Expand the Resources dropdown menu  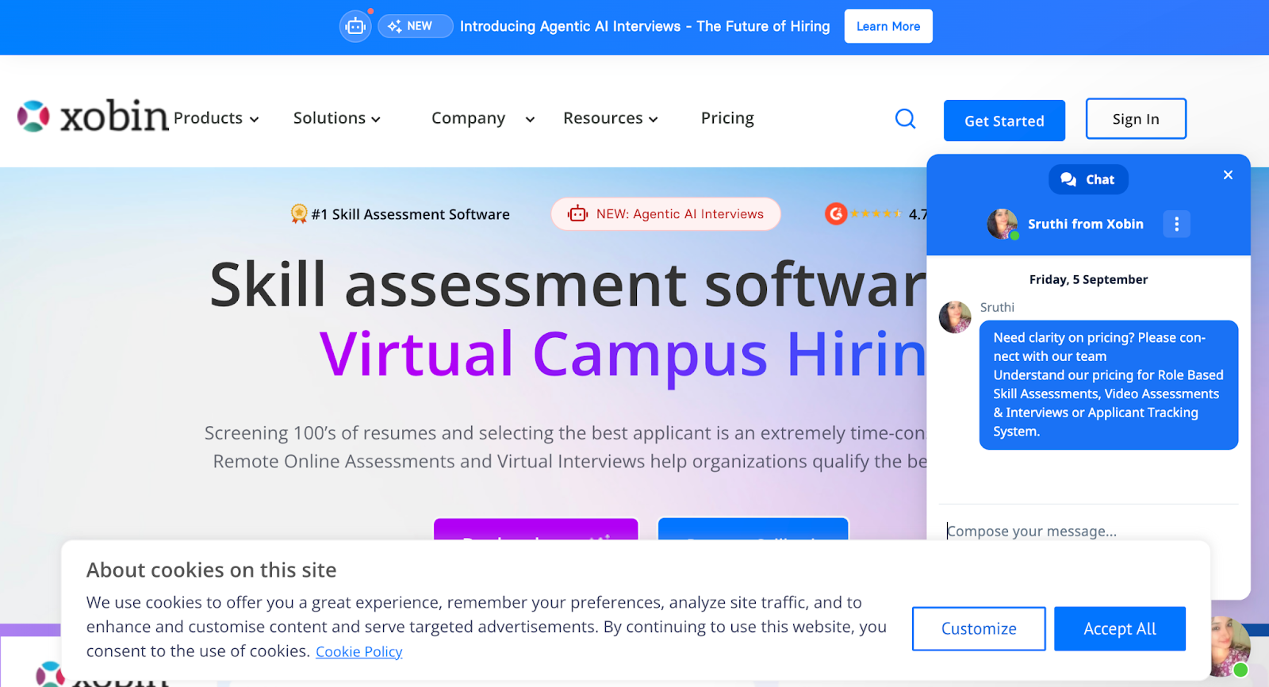tap(611, 118)
